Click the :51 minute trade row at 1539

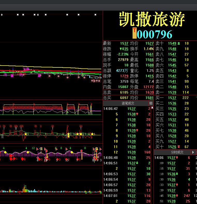(x=176, y=201)
